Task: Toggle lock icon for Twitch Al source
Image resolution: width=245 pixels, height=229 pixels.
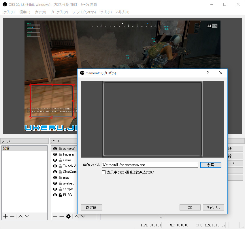Action: [x=60, y=166]
